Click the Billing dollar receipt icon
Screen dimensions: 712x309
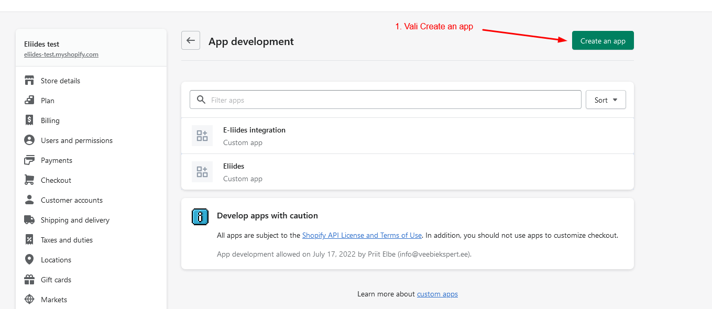click(29, 120)
